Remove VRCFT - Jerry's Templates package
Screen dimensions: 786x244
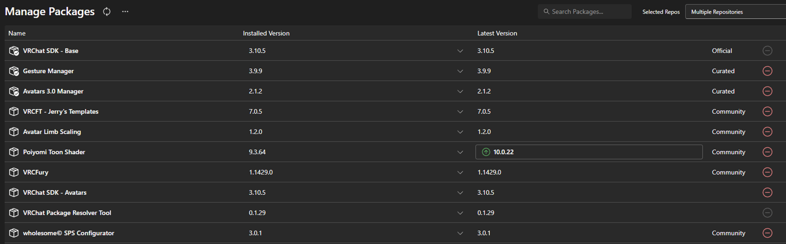coord(767,111)
